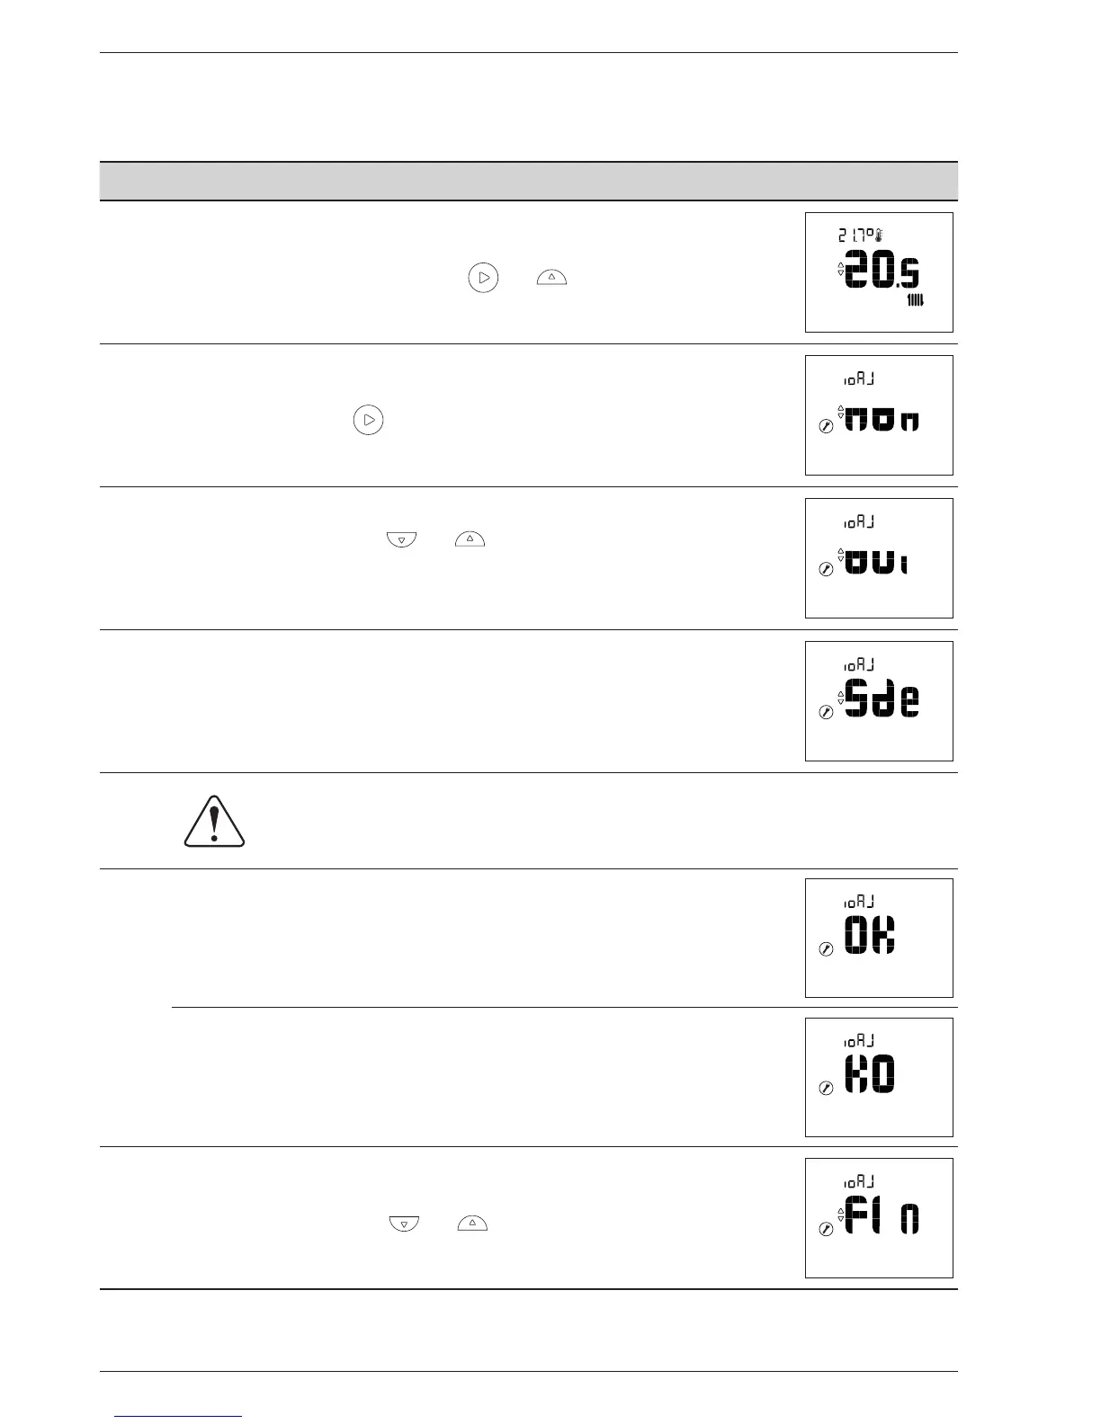Open the underlined link at the page bottom
Image resolution: width=1101 pixels, height=1424 pixels.
point(179,1415)
